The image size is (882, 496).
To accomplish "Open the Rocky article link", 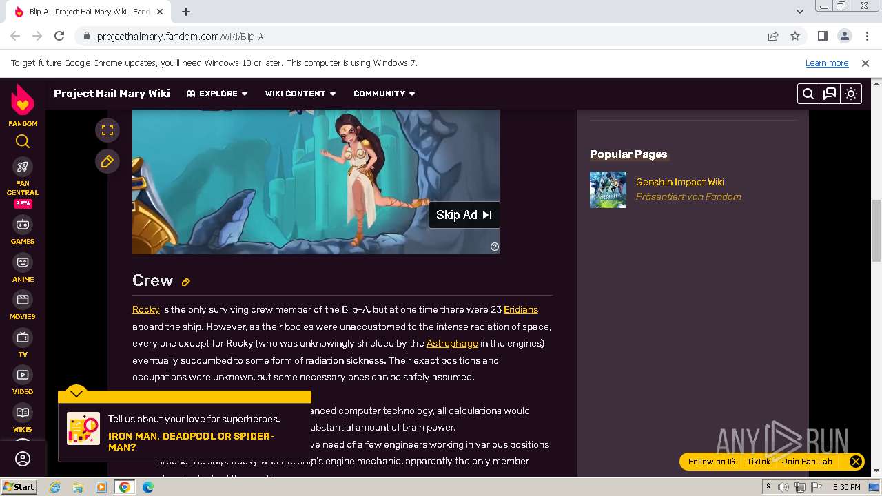I will click(x=145, y=309).
